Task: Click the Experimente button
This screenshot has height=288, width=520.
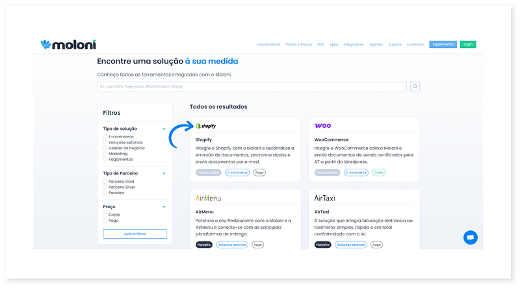Action: click(443, 45)
